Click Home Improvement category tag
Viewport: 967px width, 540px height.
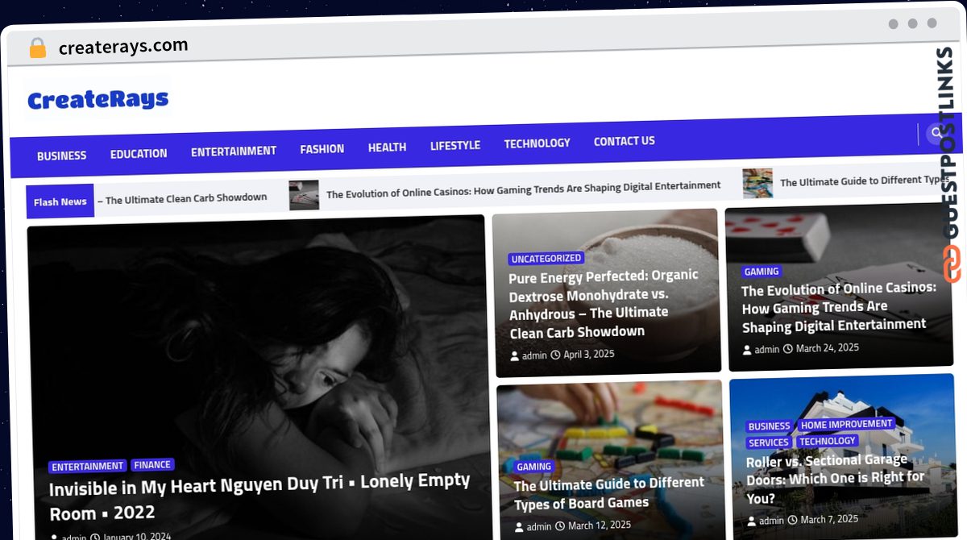click(846, 424)
